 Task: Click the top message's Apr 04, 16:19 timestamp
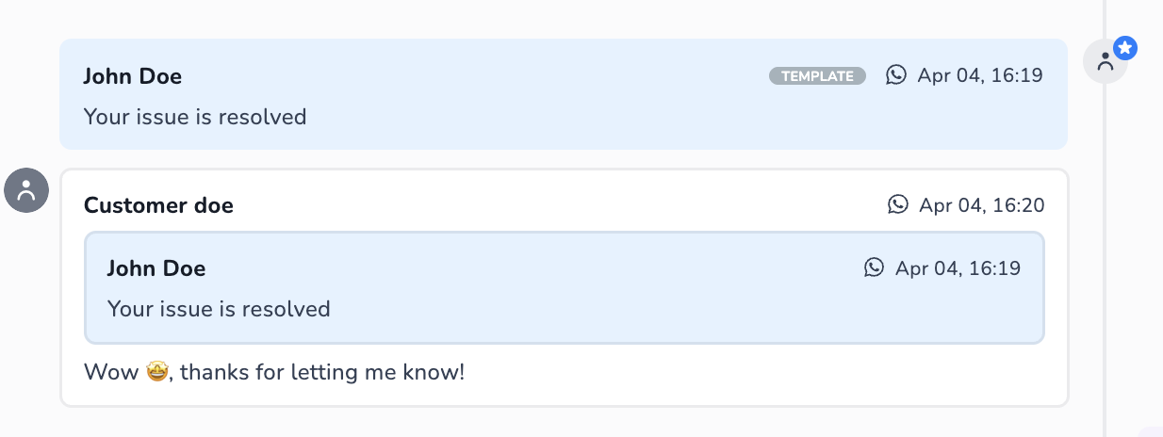coord(980,75)
